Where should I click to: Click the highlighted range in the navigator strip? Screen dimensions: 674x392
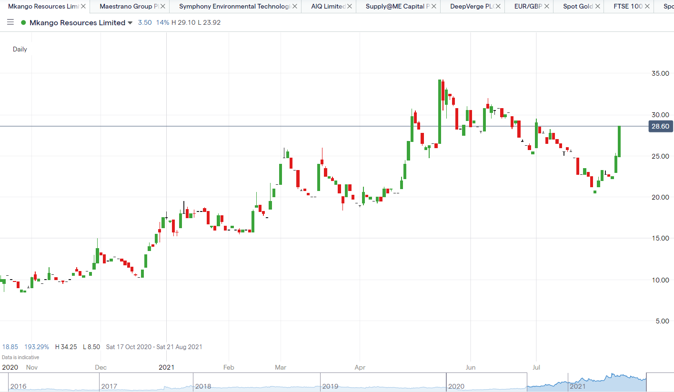coord(586,382)
